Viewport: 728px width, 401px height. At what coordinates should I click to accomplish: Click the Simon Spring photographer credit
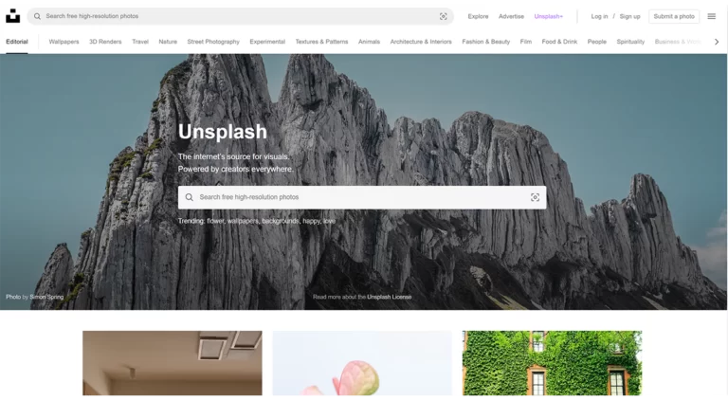point(46,297)
